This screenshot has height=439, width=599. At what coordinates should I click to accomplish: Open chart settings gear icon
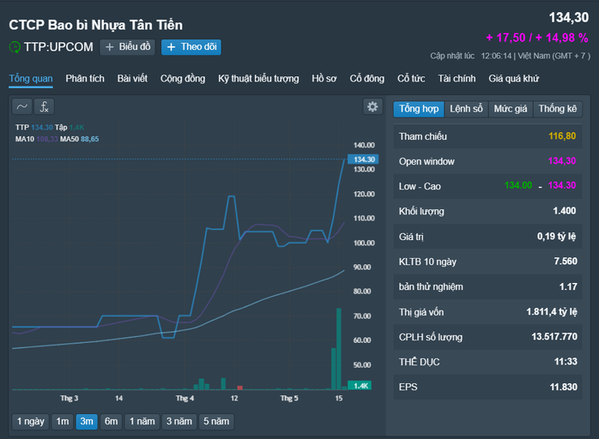pyautogui.click(x=372, y=106)
